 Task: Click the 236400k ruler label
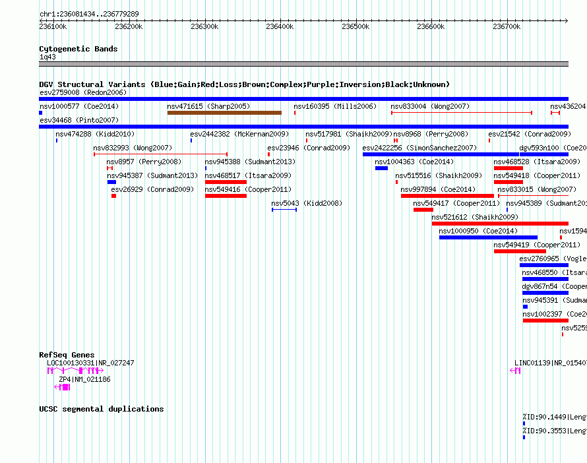tap(280, 26)
